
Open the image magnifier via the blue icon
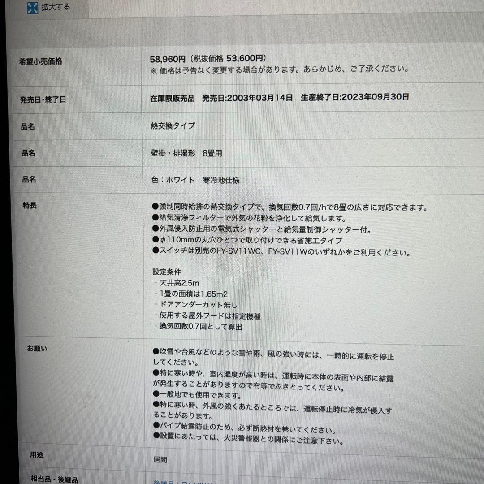[31, 7]
